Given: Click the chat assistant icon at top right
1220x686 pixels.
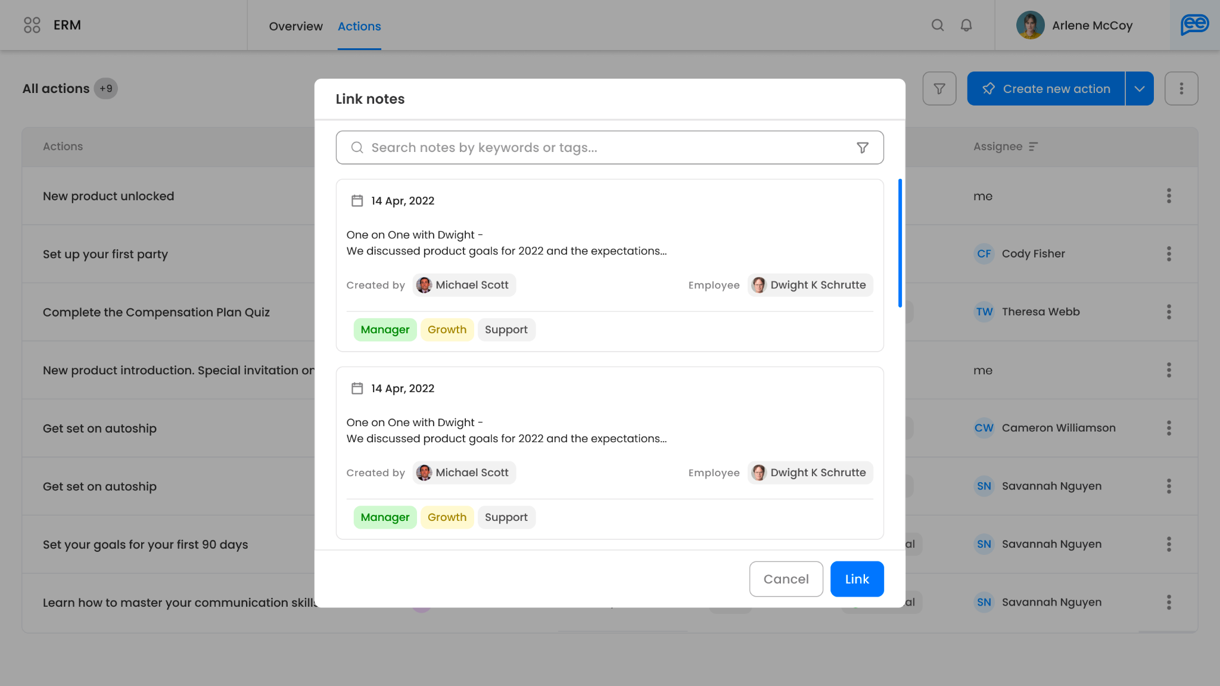Looking at the screenshot, I should coord(1194,25).
